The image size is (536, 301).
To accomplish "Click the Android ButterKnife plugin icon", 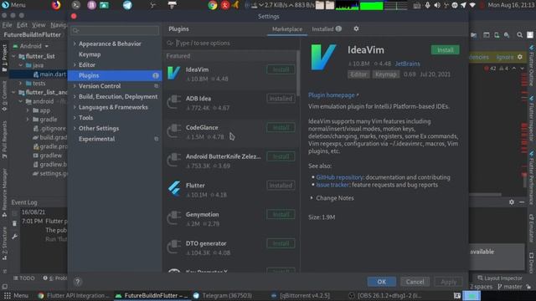I will coord(174,161).
